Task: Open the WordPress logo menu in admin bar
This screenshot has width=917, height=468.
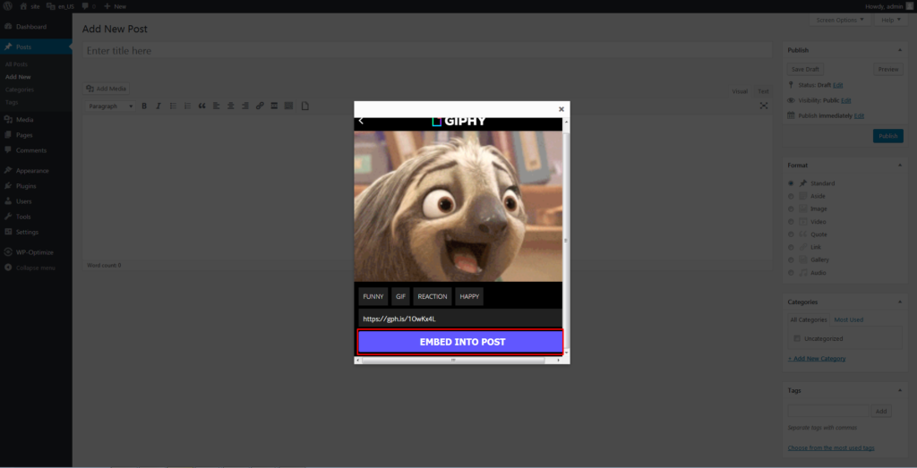Action: point(8,6)
